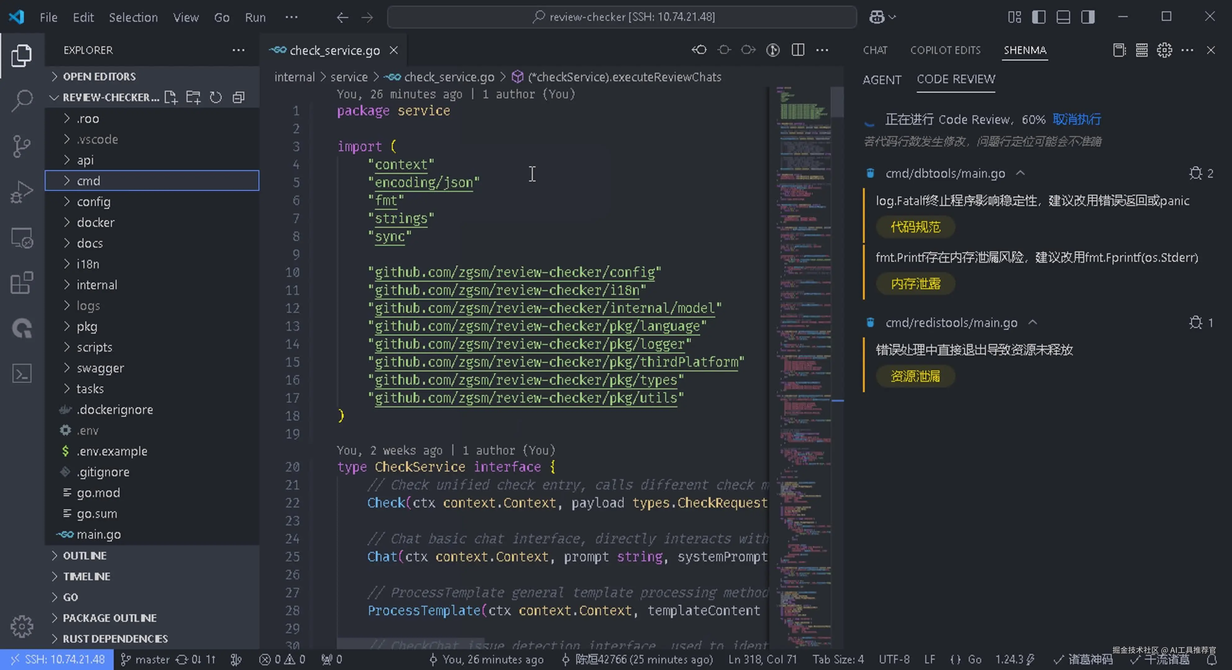Toggle the secondary side bar visibility
The image size is (1232, 670).
click(x=1088, y=17)
